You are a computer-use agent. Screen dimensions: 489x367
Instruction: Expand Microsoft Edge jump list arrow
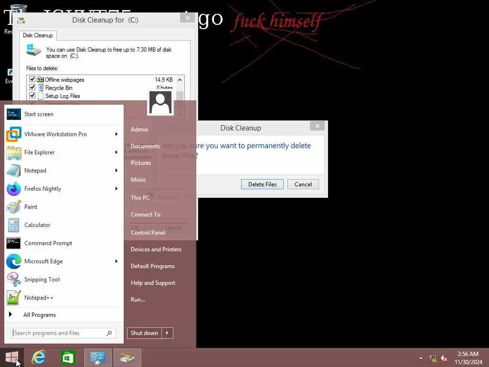click(x=117, y=261)
